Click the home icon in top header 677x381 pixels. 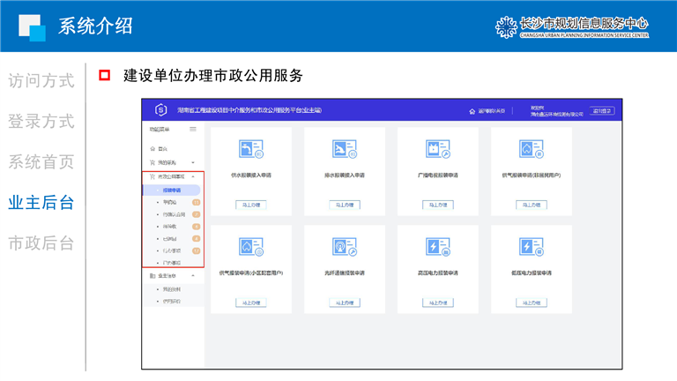472,111
